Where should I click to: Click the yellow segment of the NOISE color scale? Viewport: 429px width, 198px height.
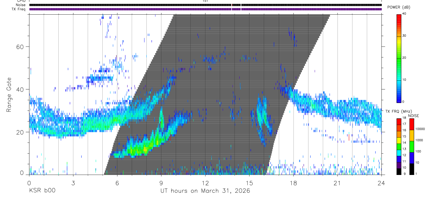pyautogui.click(x=412, y=135)
